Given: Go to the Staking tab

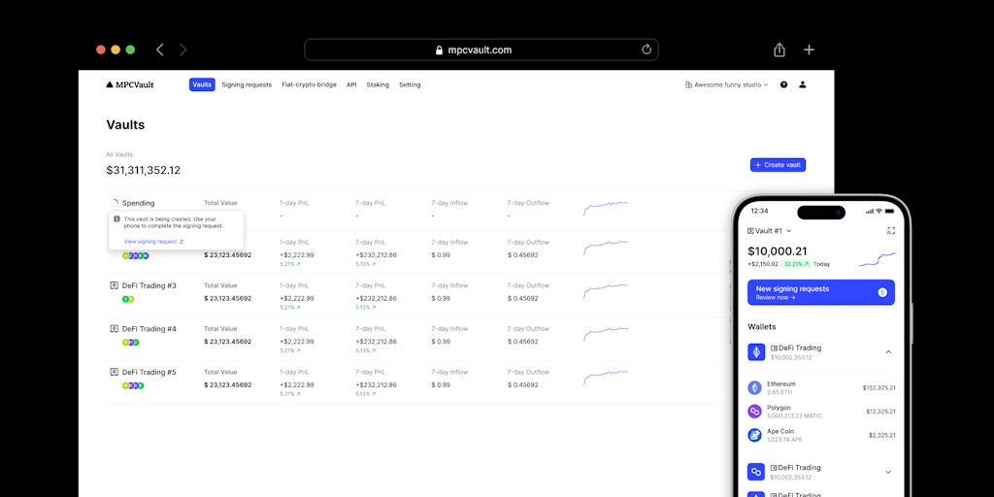Looking at the screenshot, I should (x=378, y=84).
